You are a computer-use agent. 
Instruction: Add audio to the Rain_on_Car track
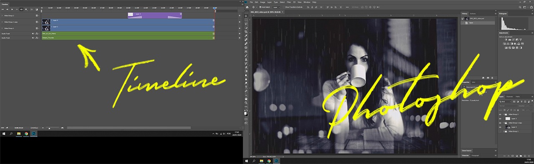click(239, 33)
